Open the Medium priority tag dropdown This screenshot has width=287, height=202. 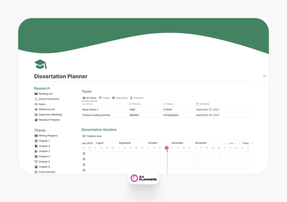[x=134, y=115]
